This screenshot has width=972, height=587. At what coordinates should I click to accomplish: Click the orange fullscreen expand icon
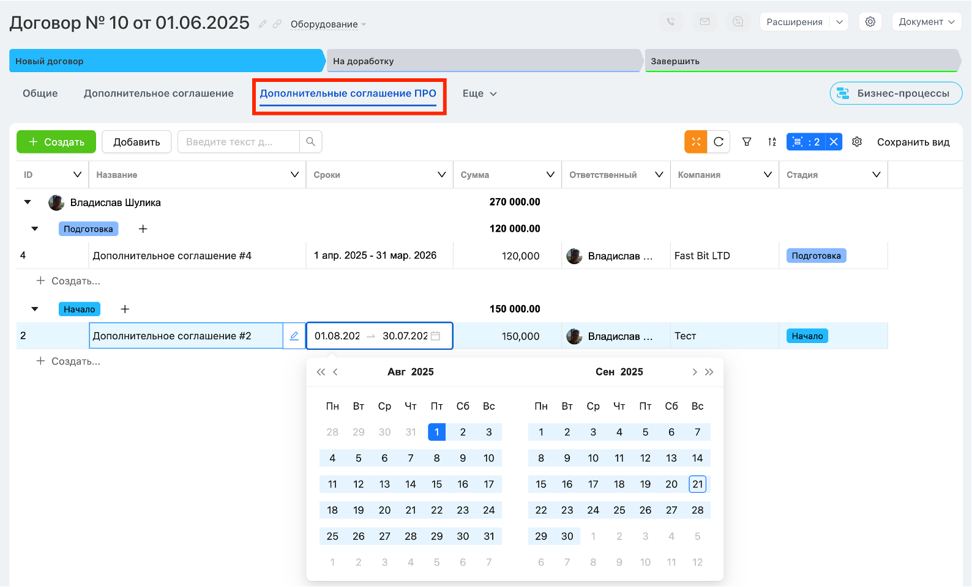(696, 142)
